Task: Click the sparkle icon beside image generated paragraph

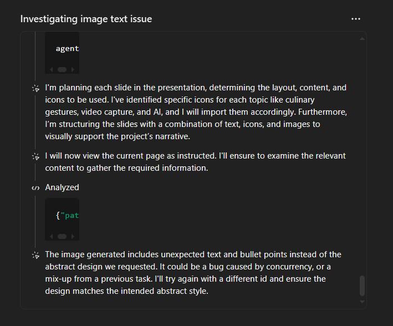Action: 36,255
